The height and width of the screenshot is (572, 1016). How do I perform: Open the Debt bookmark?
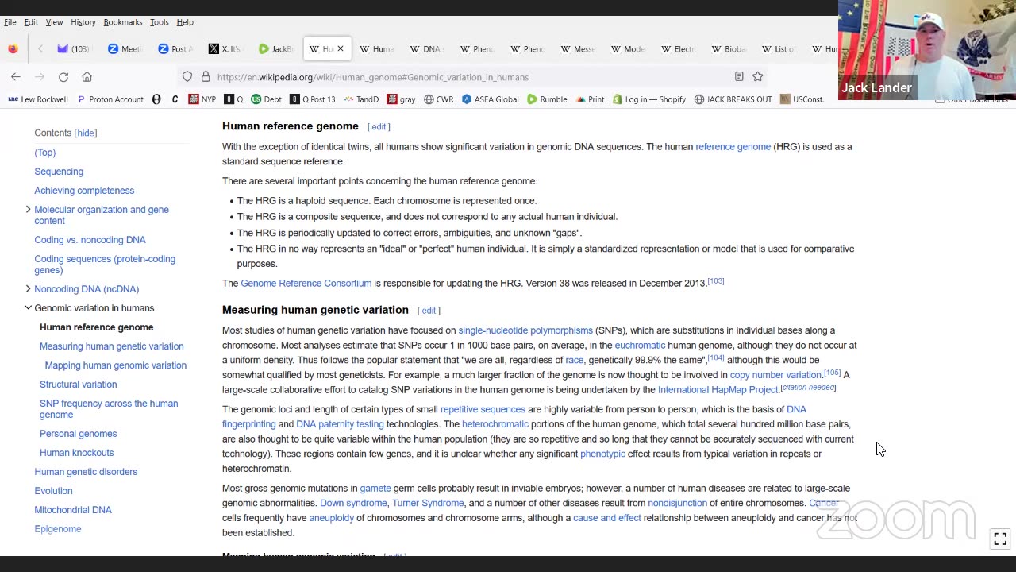267,99
